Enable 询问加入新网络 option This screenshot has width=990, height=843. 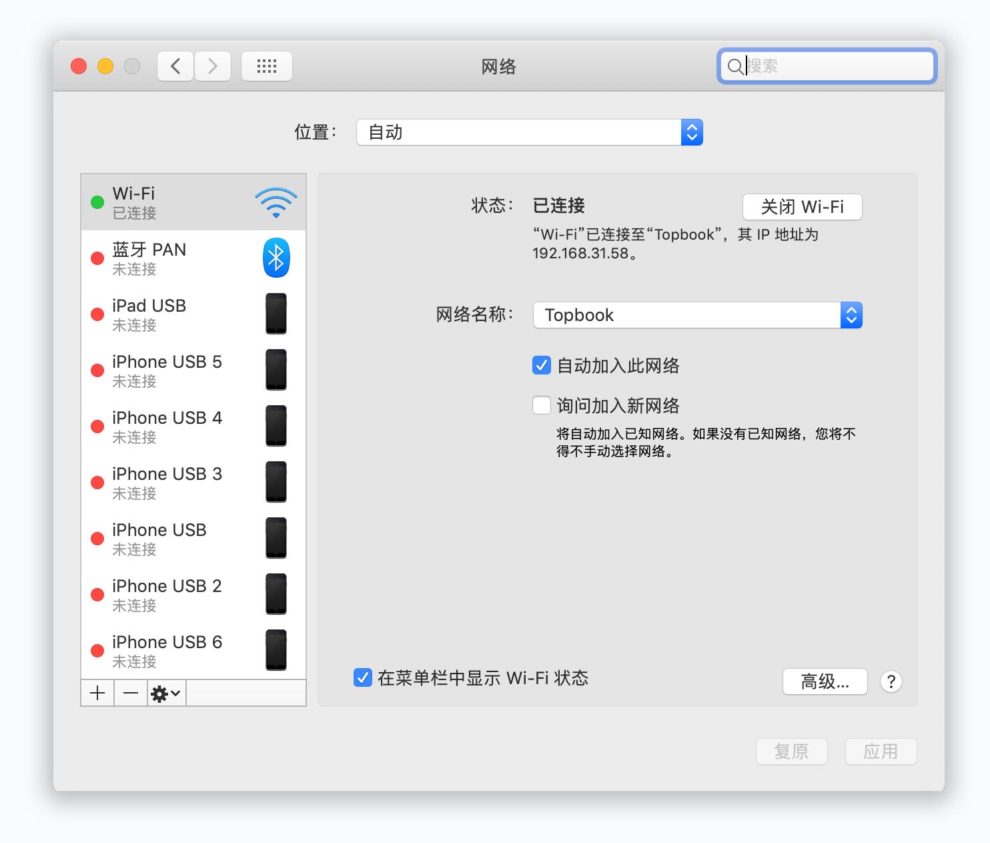(x=541, y=405)
